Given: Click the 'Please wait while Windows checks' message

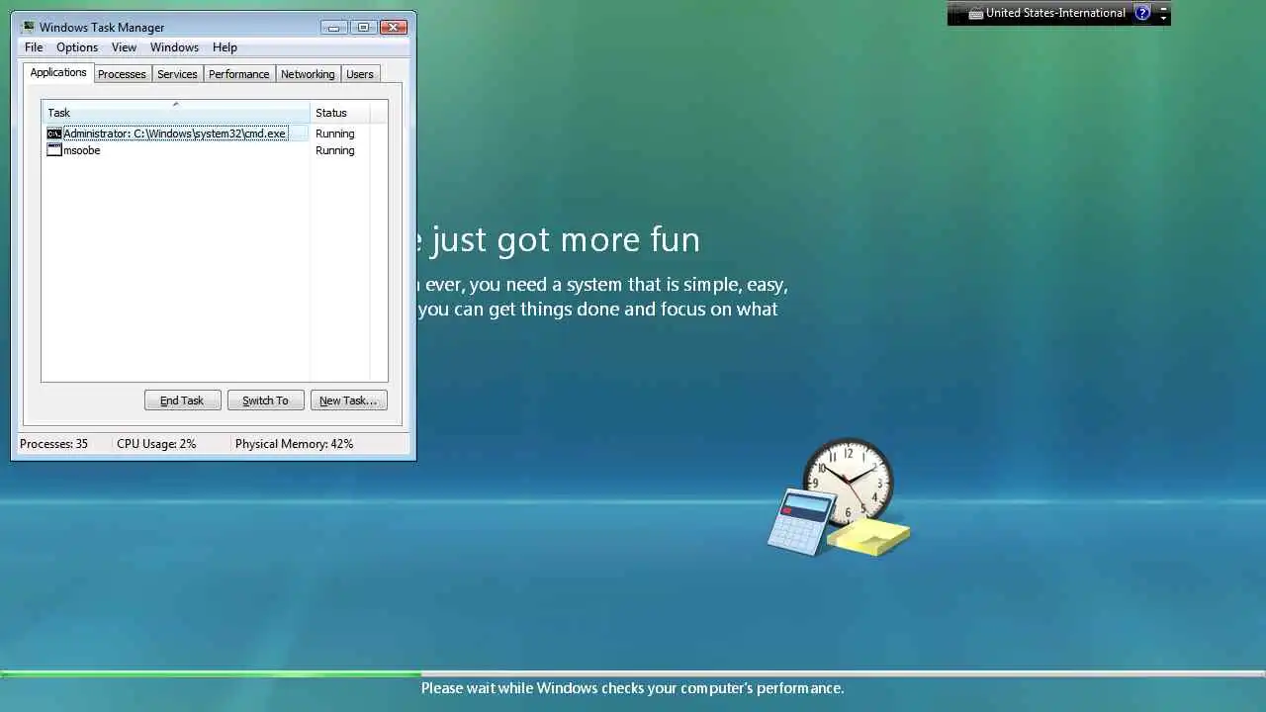Looking at the screenshot, I should point(633,688).
